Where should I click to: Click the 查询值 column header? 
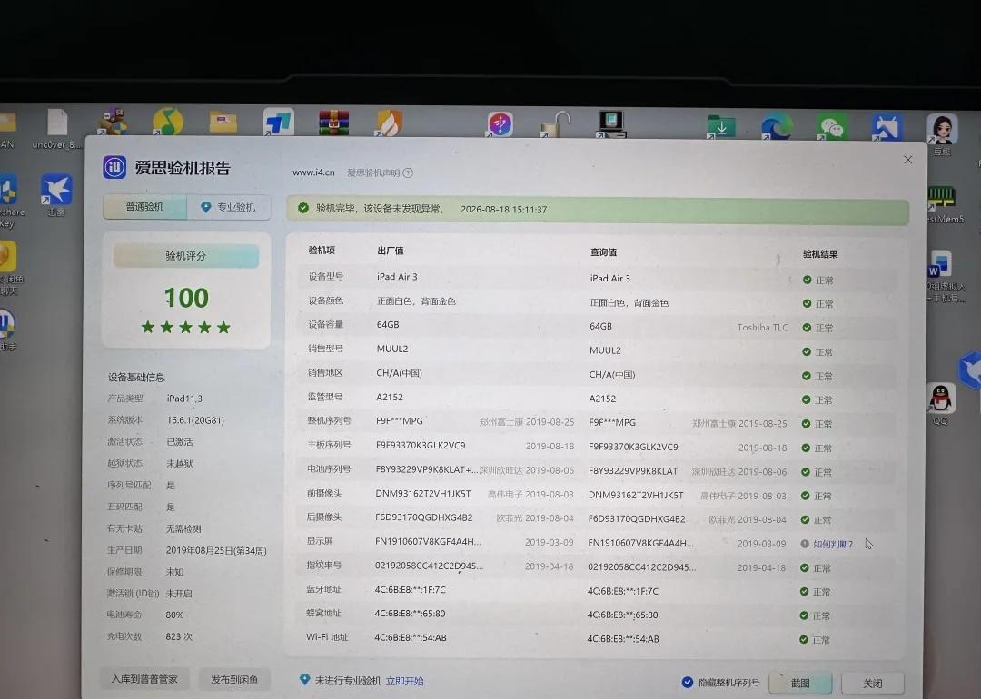coord(604,252)
